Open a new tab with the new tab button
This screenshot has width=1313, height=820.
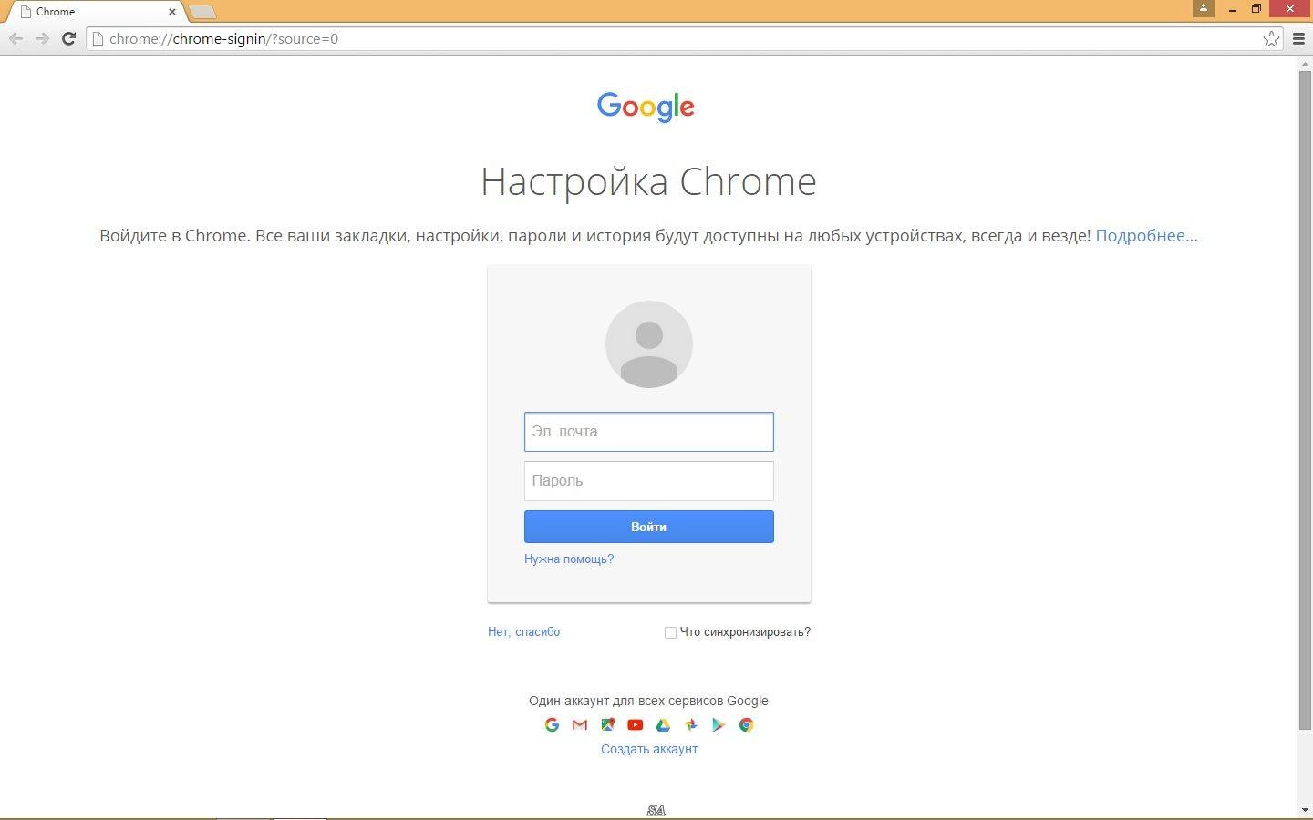pos(202,12)
